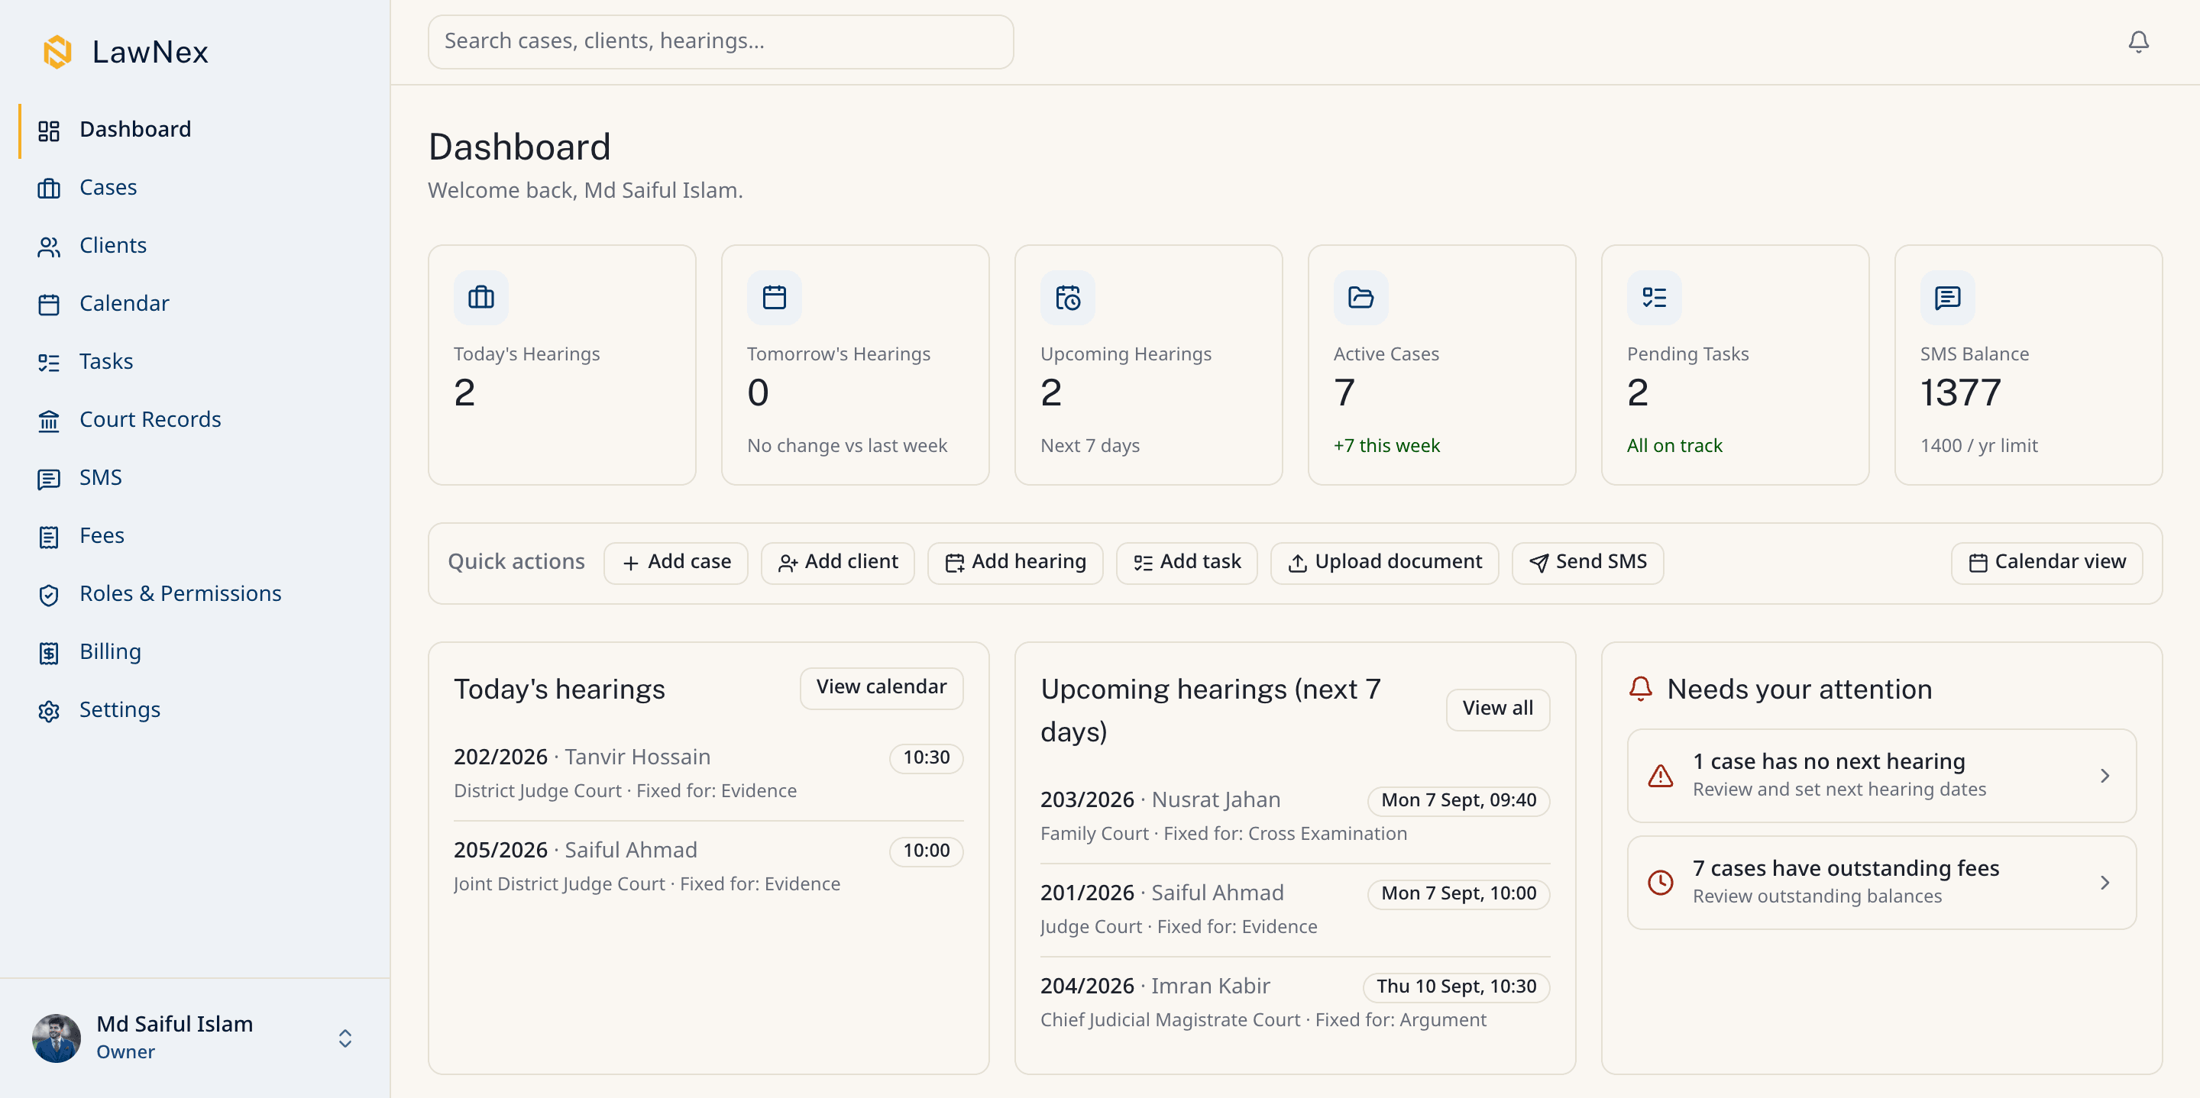
Task: Open Court Records in the sidebar
Action: coord(196,420)
